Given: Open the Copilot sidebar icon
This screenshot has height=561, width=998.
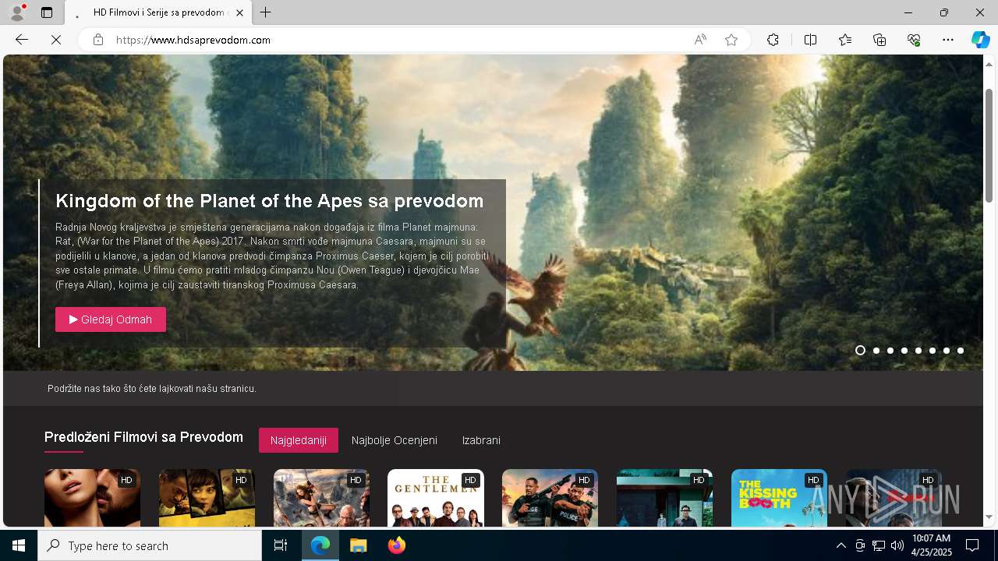Looking at the screenshot, I should pos(980,40).
